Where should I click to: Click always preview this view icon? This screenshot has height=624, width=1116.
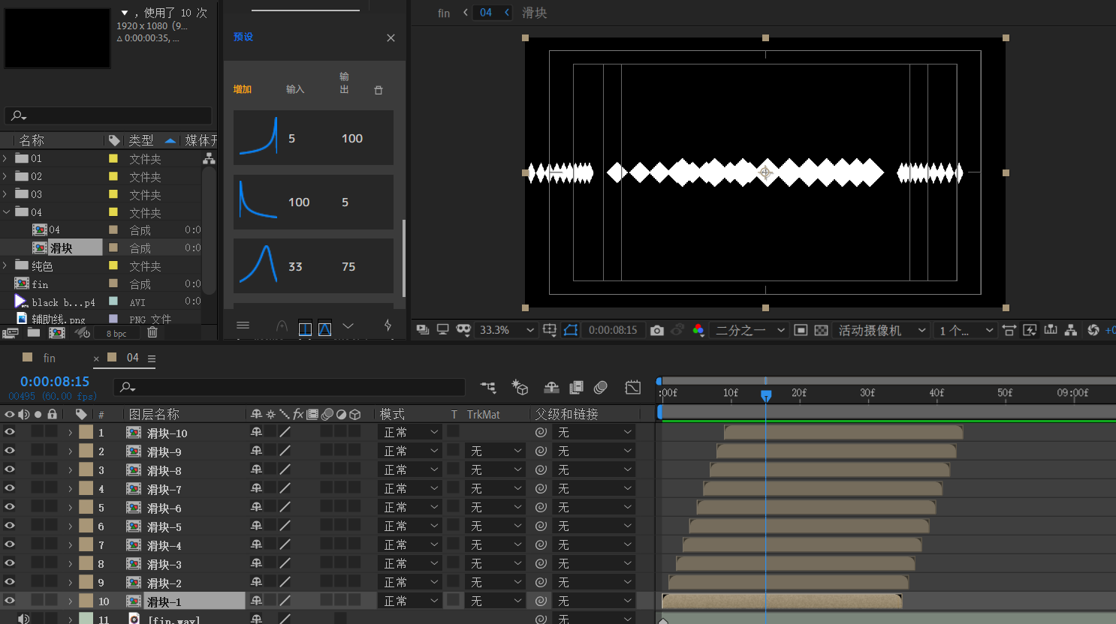(x=423, y=330)
